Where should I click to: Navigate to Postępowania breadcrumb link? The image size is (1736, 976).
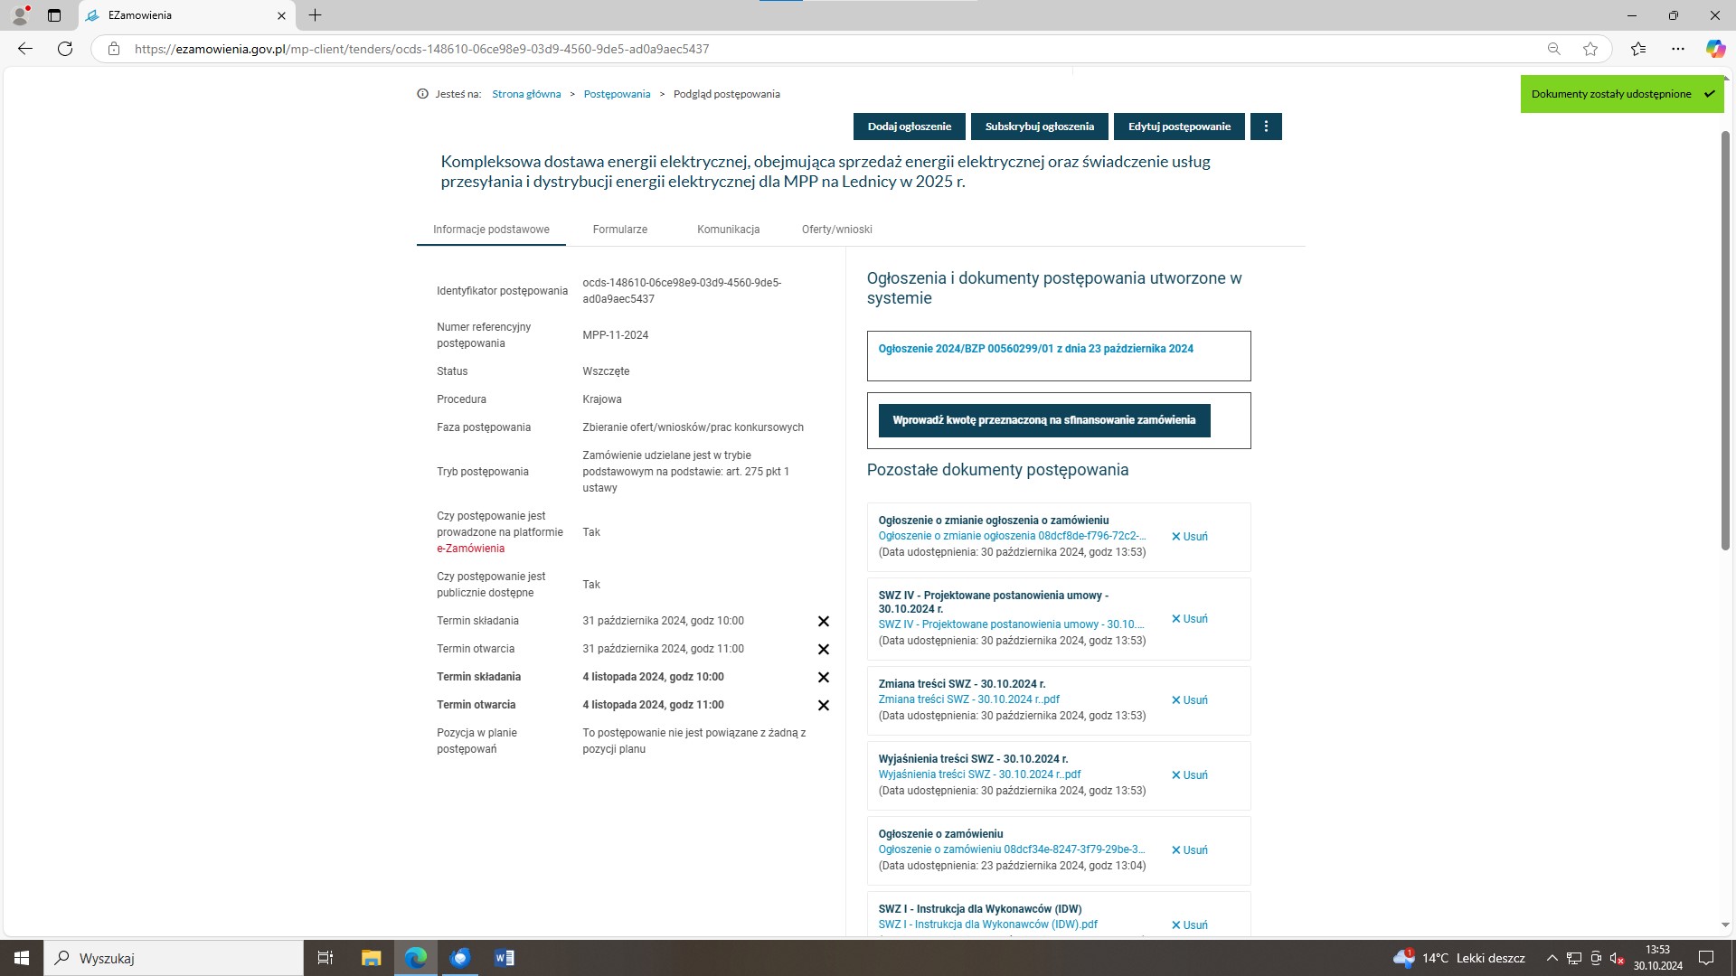pyautogui.click(x=617, y=94)
